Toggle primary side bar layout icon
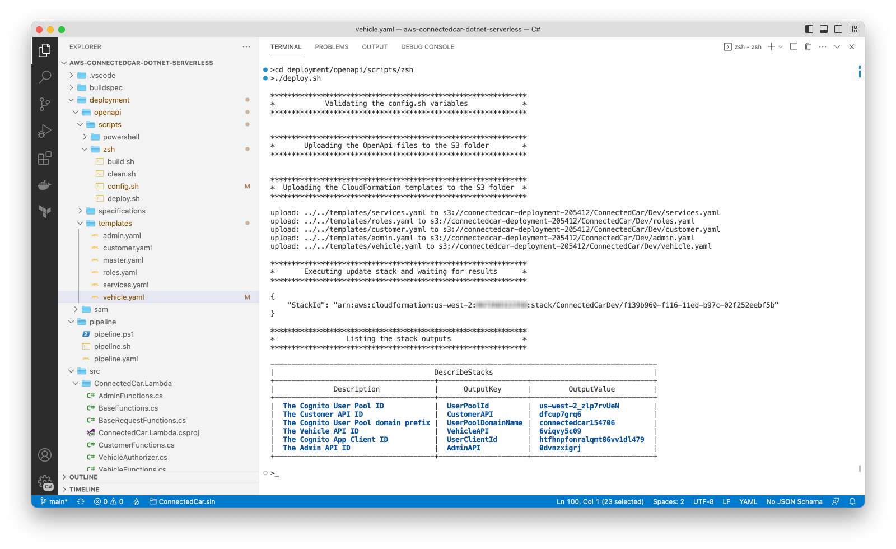 (x=809, y=29)
